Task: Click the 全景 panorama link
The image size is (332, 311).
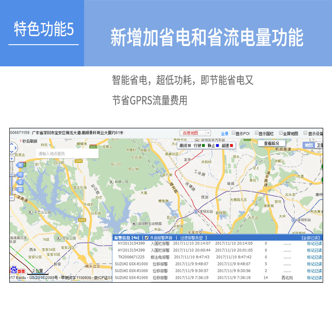Action: coord(224,133)
